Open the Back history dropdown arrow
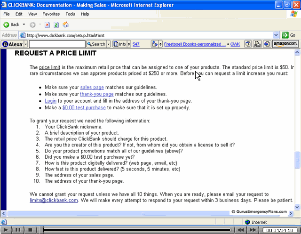The height and width of the screenshot is (234, 301). tap(24, 24)
